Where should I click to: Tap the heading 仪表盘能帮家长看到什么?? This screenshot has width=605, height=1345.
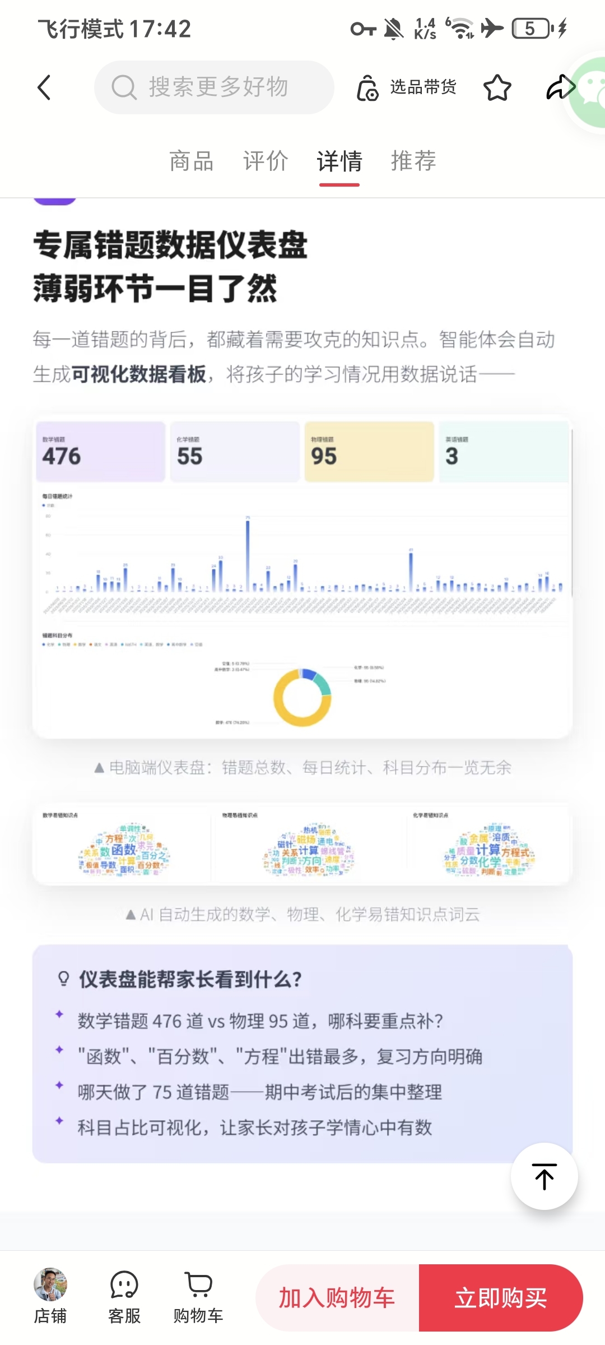[190, 979]
